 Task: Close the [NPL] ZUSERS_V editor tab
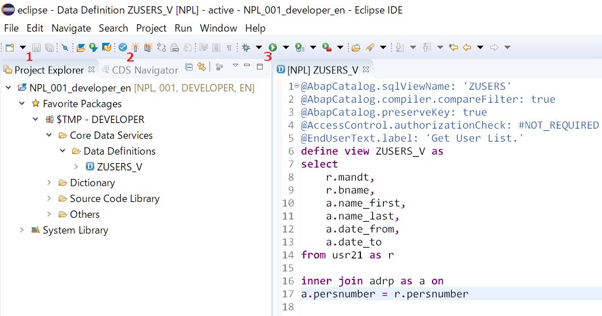[366, 69]
